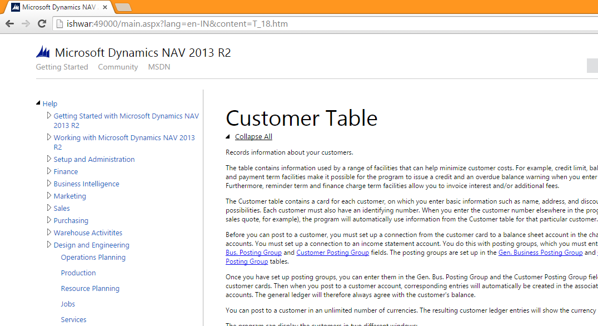Click the Microsoft Dynamics NAV 2013 R2 title
The height and width of the screenshot is (326, 598).
[143, 53]
